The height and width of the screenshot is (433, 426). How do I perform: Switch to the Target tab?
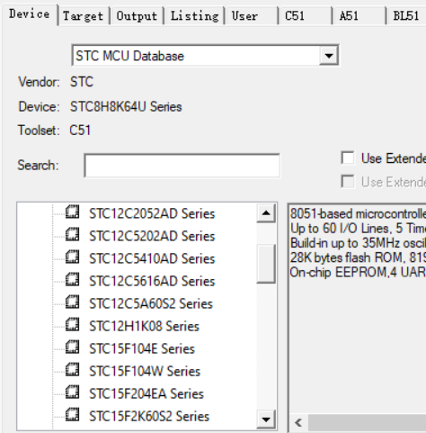point(83,16)
